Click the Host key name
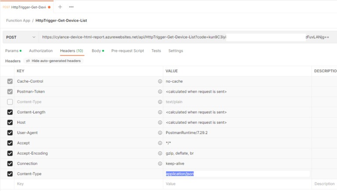Image resolution: width=337 pixels, height=191 pixels. (21, 123)
